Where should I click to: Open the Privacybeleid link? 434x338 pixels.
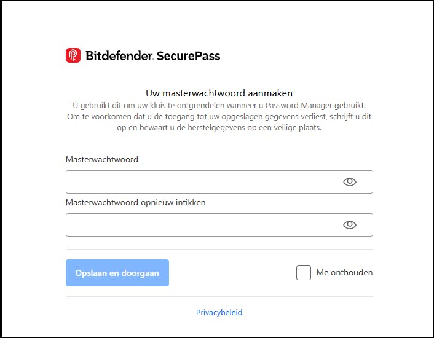point(219,313)
